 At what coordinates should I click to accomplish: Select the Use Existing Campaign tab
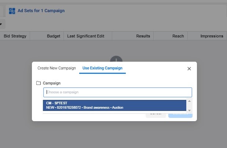[x=102, y=68]
